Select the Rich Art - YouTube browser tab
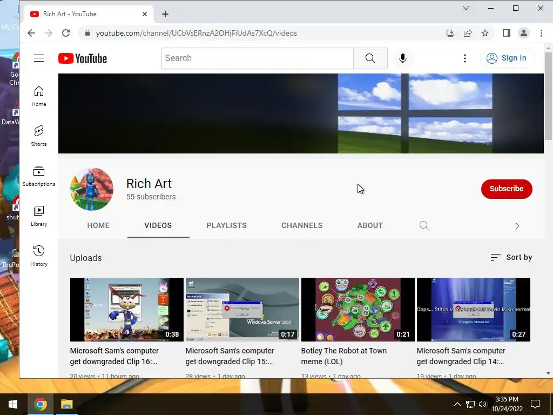This screenshot has height=415, width=553. click(88, 14)
